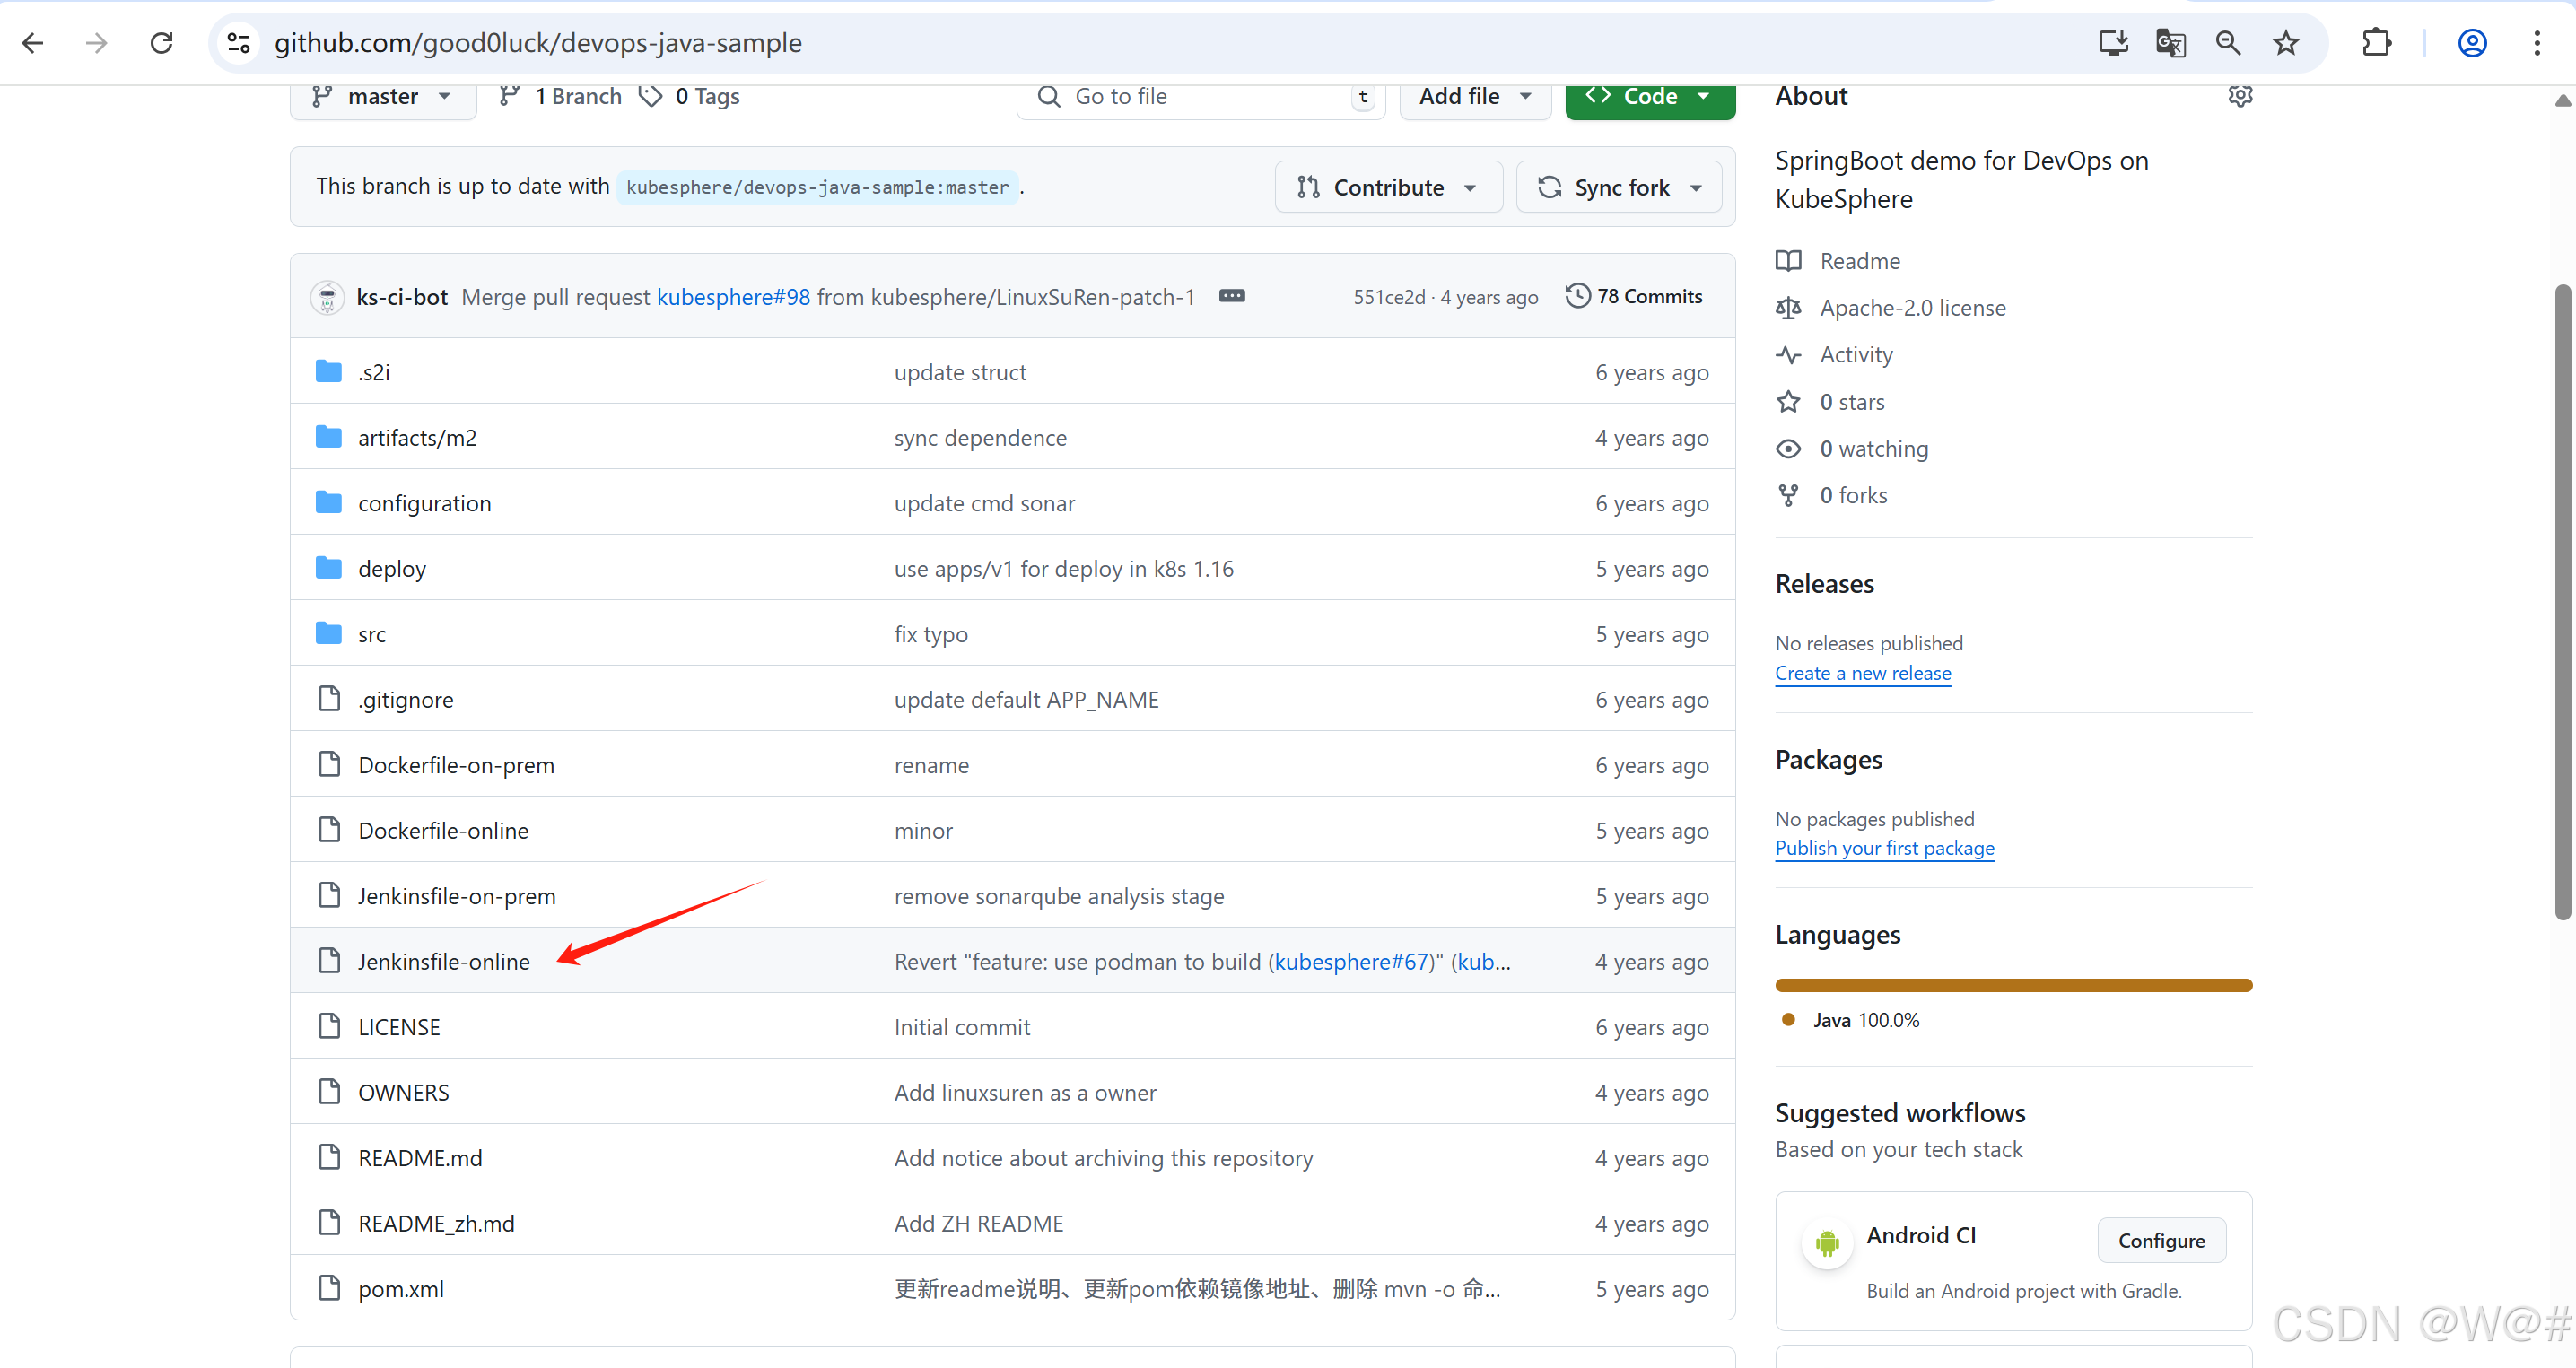Open site information icon in address bar
This screenshot has width=2576, height=1368.
pyautogui.click(x=238, y=43)
